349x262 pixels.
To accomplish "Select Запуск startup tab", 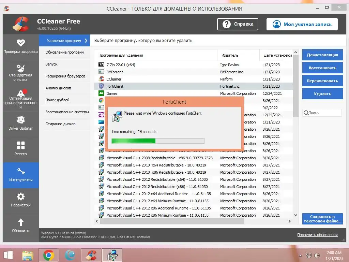I will [x=64, y=64].
